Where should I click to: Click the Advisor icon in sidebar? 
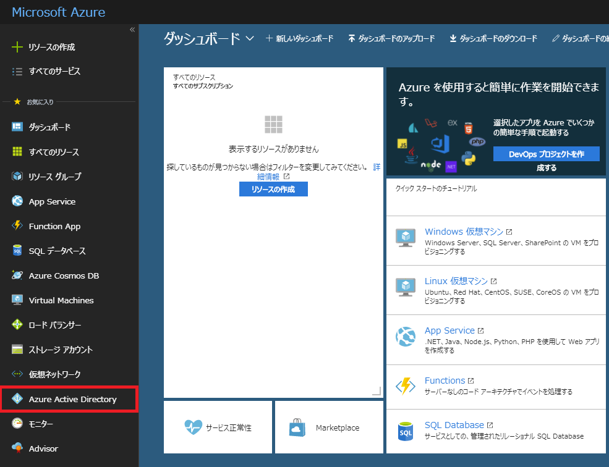pos(17,448)
